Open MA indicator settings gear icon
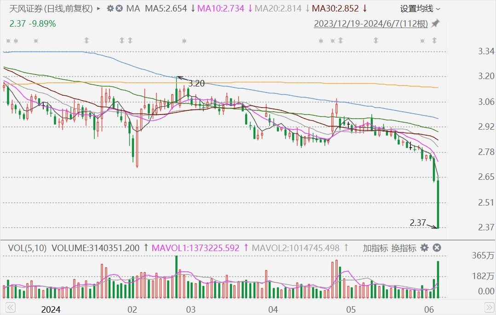 coord(110,8)
